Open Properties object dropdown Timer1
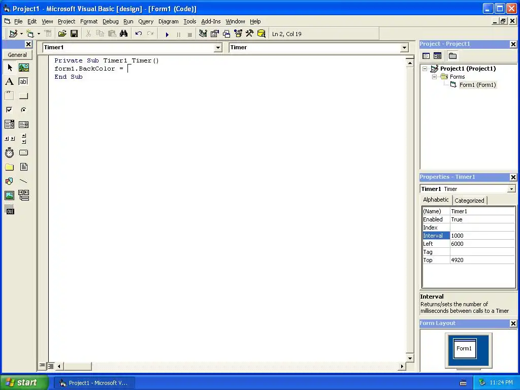520x390 pixels. tap(511, 189)
